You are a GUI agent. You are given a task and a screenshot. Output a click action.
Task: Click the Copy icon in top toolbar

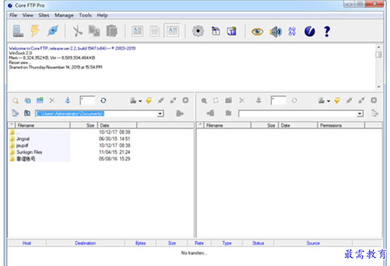94,31
